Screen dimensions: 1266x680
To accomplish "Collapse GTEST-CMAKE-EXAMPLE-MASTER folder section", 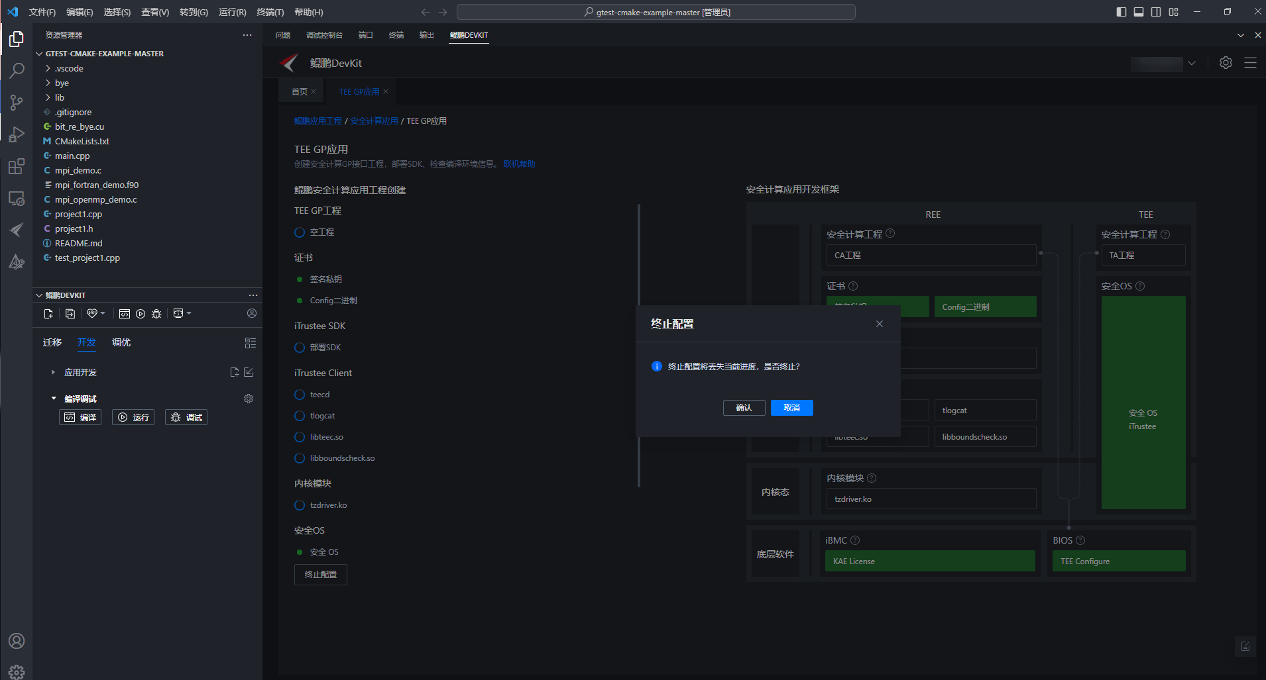I will pyautogui.click(x=40, y=54).
